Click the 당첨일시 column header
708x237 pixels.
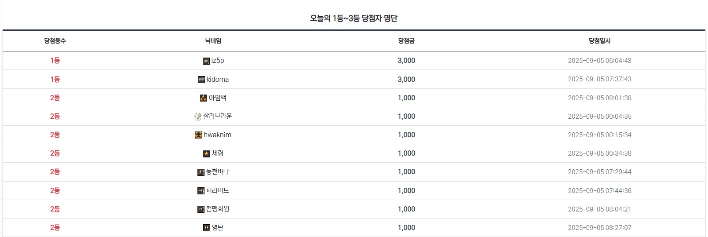pyautogui.click(x=599, y=41)
